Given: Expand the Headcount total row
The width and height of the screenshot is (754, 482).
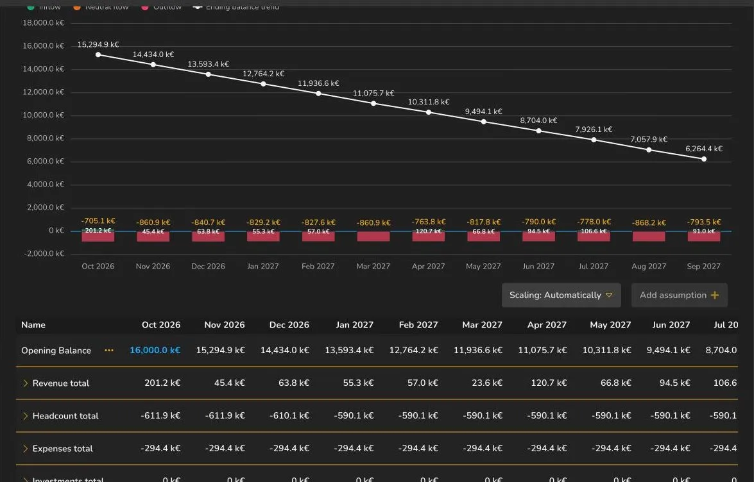Looking at the screenshot, I should click(25, 416).
